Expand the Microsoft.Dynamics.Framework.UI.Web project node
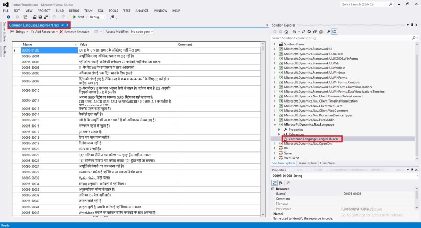Screen dimensions: 421x228 [275, 63]
